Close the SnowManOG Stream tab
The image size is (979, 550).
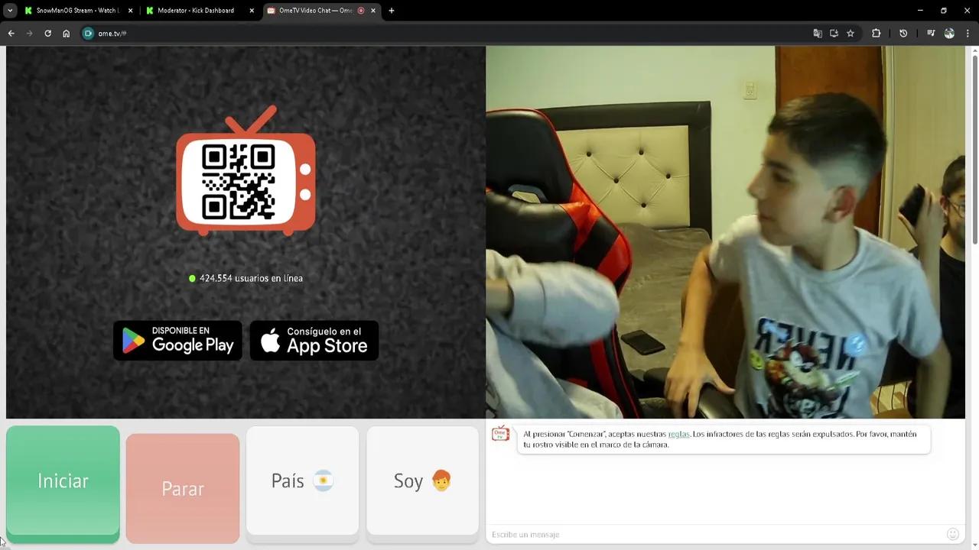(x=130, y=11)
